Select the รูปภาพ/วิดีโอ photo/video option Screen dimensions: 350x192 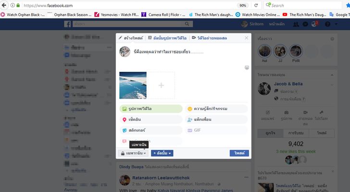coord(150,109)
